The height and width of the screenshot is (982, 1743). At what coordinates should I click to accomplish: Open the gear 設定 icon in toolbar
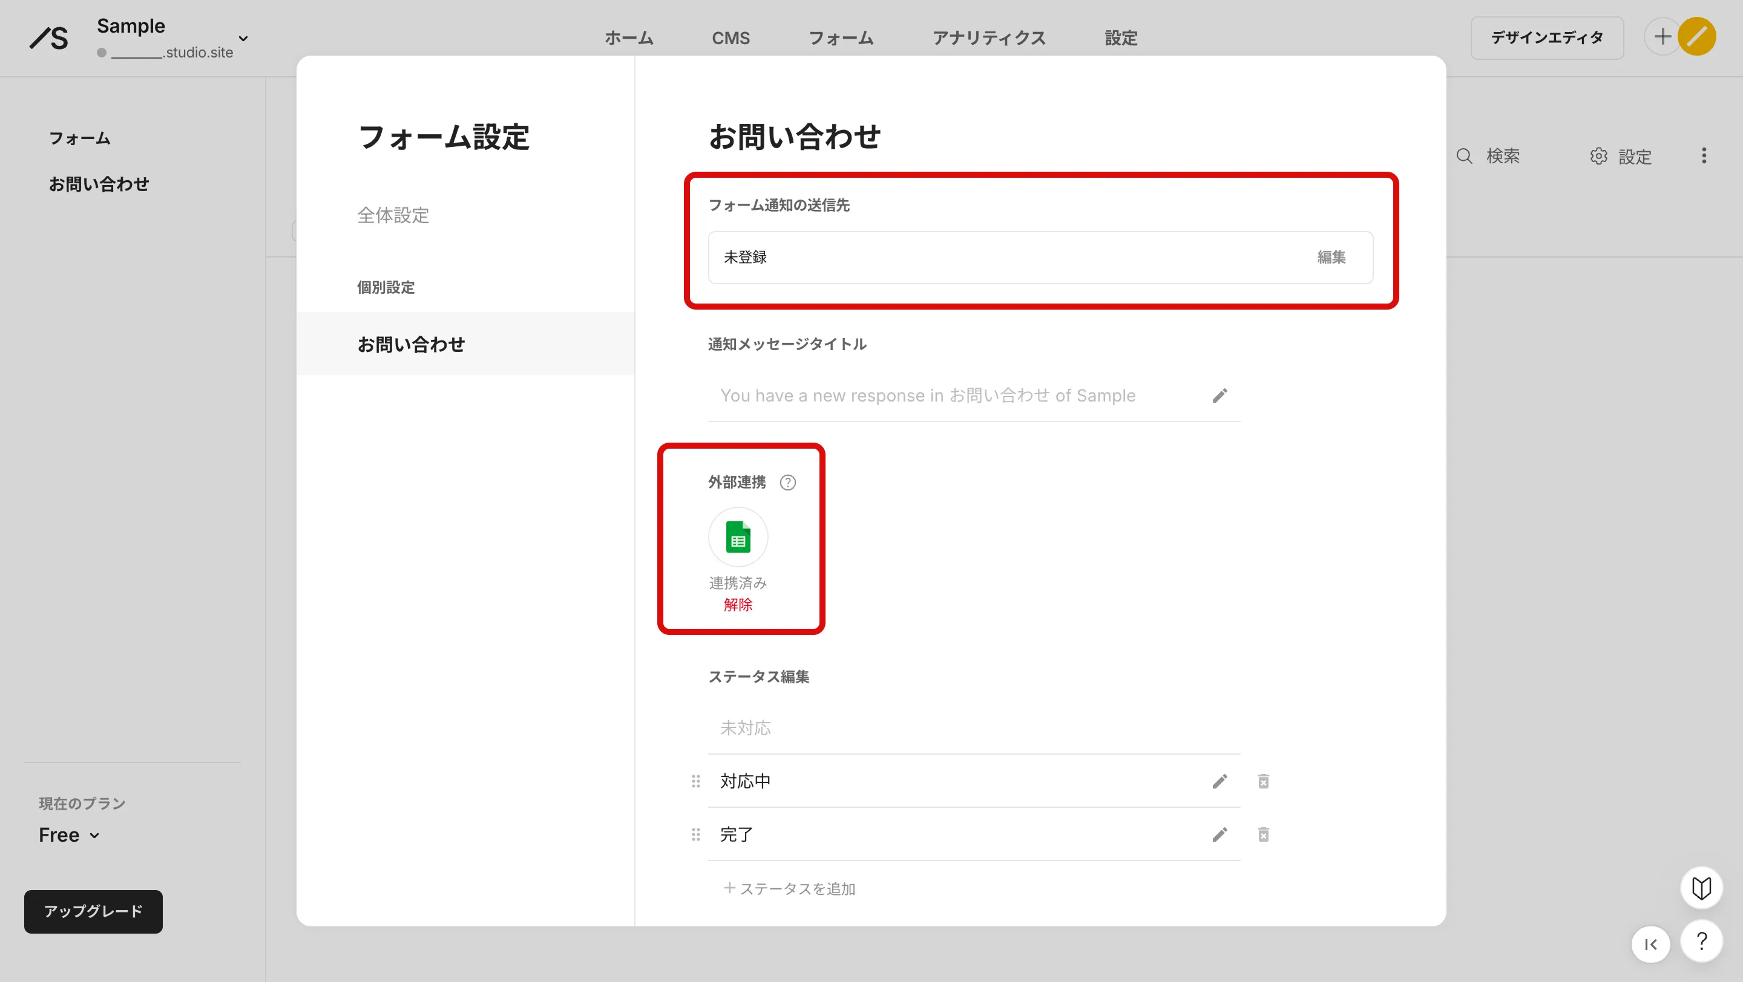pos(1598,156)
